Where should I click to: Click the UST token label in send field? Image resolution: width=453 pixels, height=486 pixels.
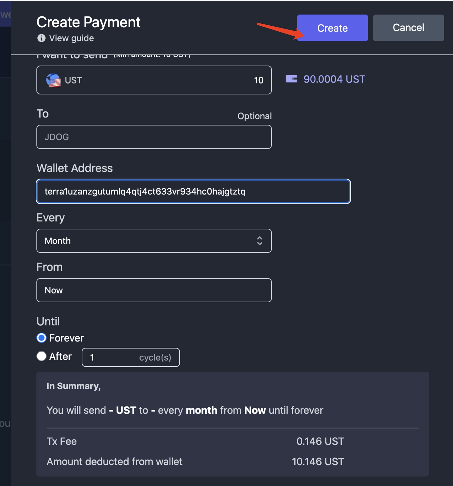pyautogui.click(x=73, y=80)
